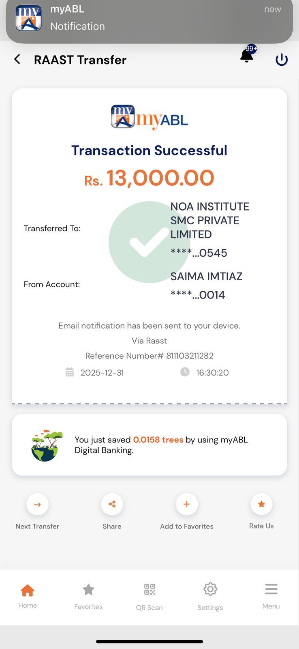
Task: Open the Settings tab
Action: (210, 595)
